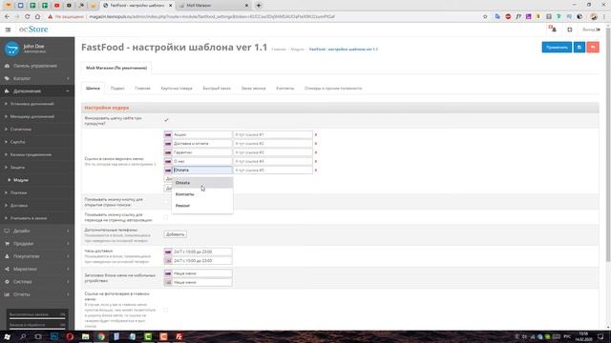Viewport: 611px width, 343px height.
Task: Expand the Дизайн sidebar menu
Action: tap(37, 231)
